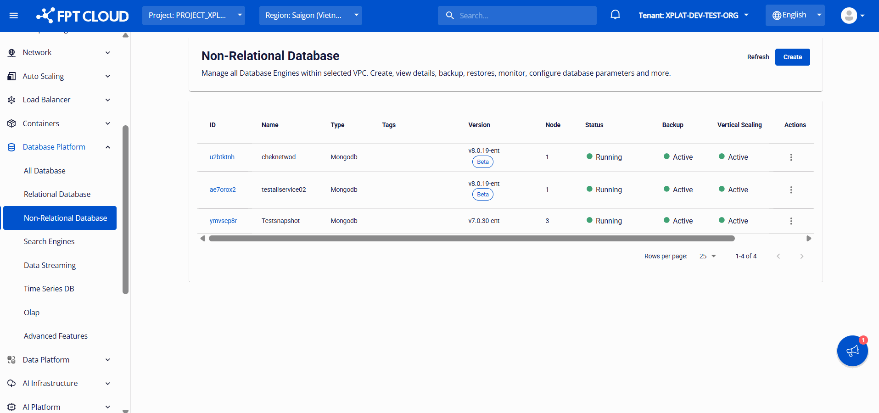Open All Database menu item
The height and width of the screenshot is (413, 879).
(45, 171)
